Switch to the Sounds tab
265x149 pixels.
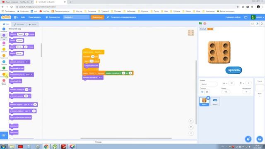pyautogui.click(x=33, y=24)
